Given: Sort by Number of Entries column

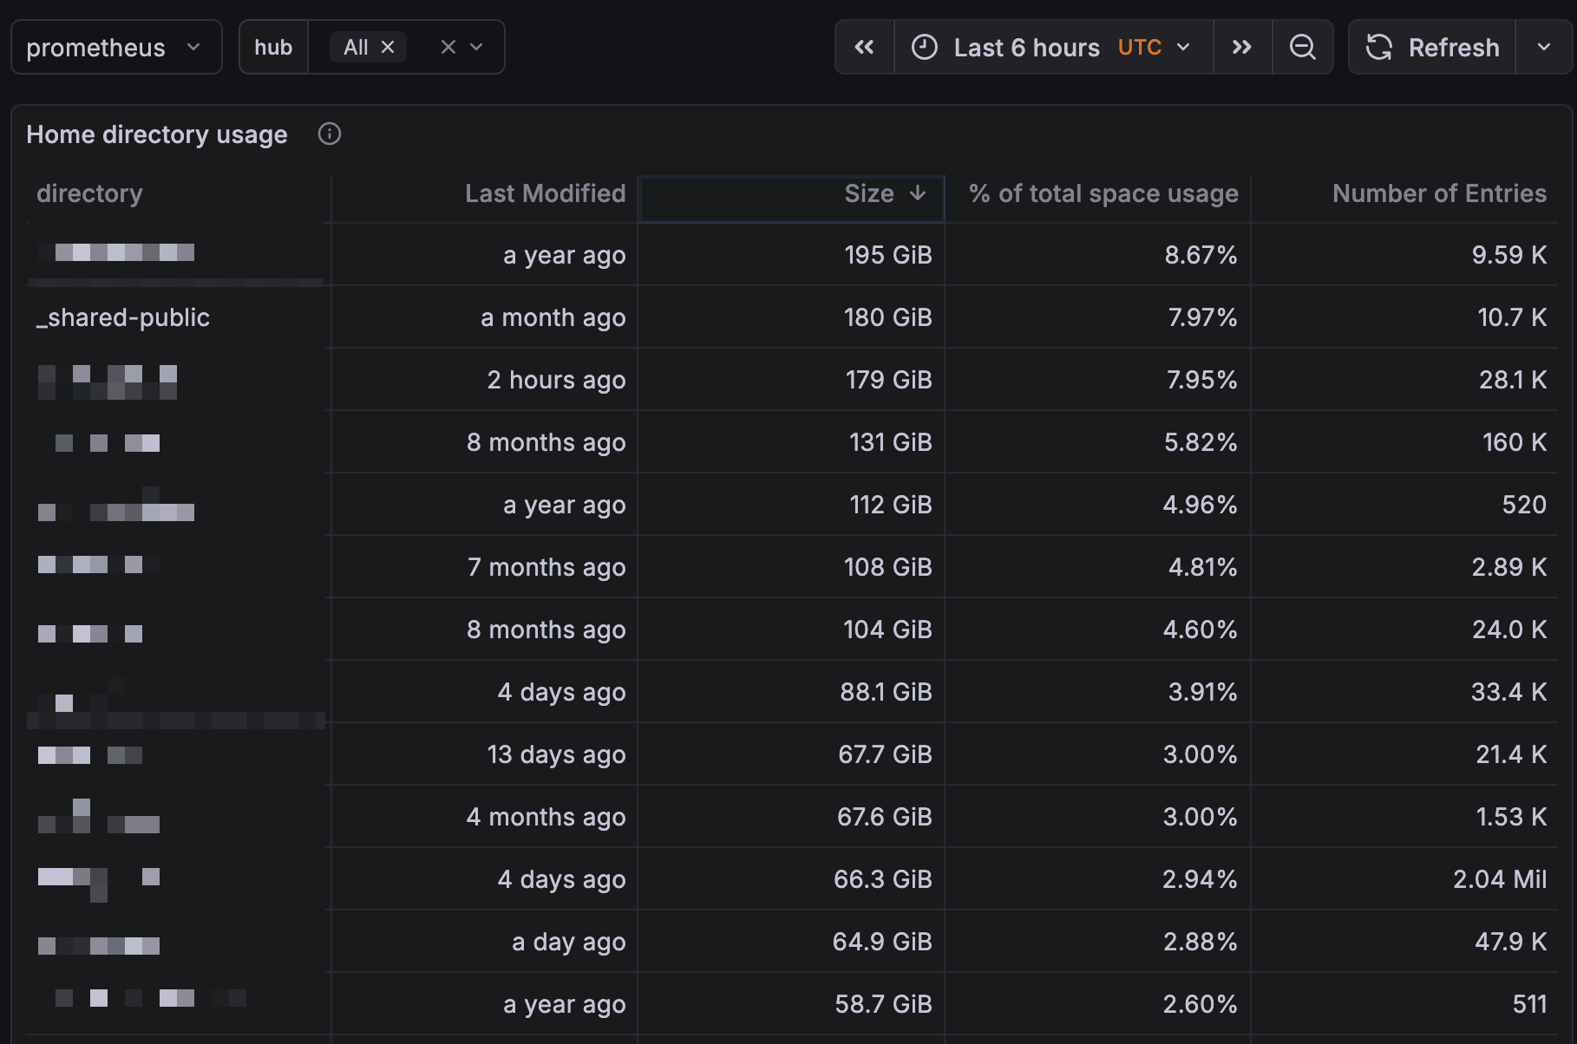Looking at the screenshot, I should click(x=1439, y=193).
